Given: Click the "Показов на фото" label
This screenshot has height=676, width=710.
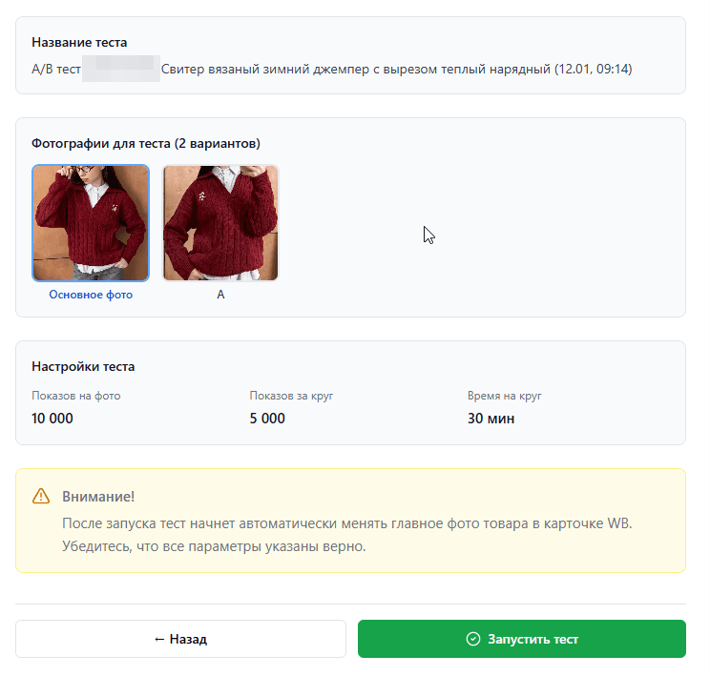Looking at the screenshot, I should pos(75,395).
